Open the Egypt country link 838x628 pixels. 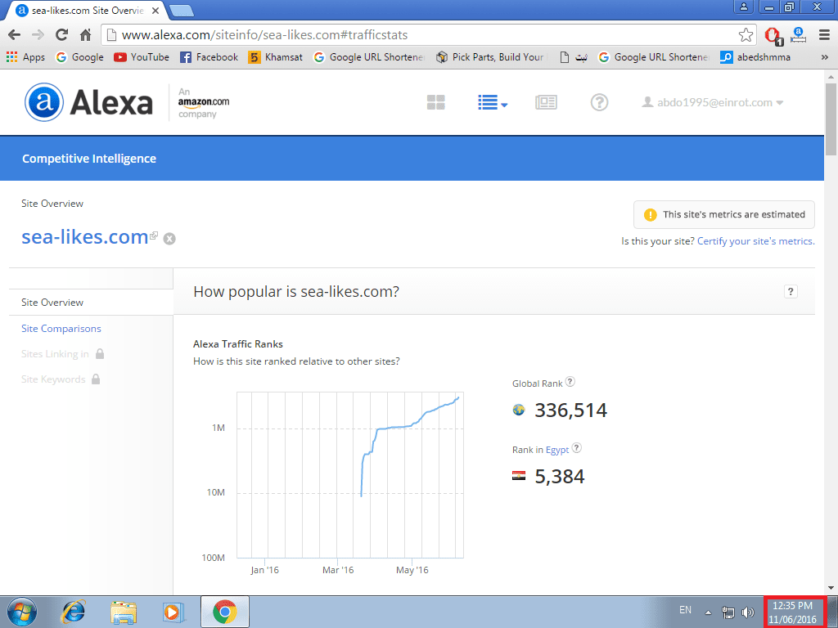pos(557,450)
